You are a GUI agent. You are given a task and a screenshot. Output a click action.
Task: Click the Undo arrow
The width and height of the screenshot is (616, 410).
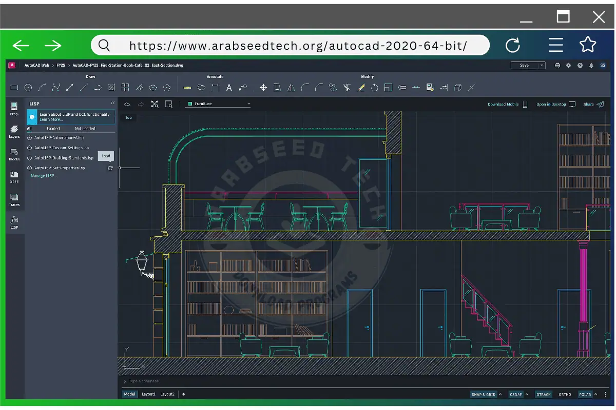127,104
